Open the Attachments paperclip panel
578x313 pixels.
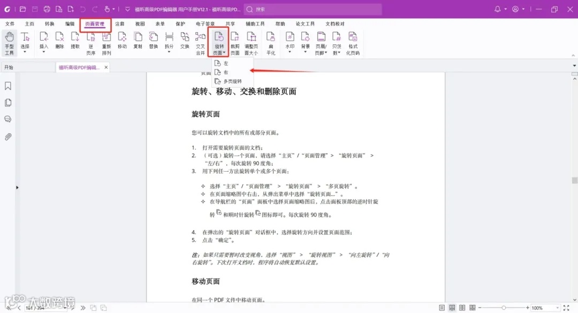click(x=7, y=137)
